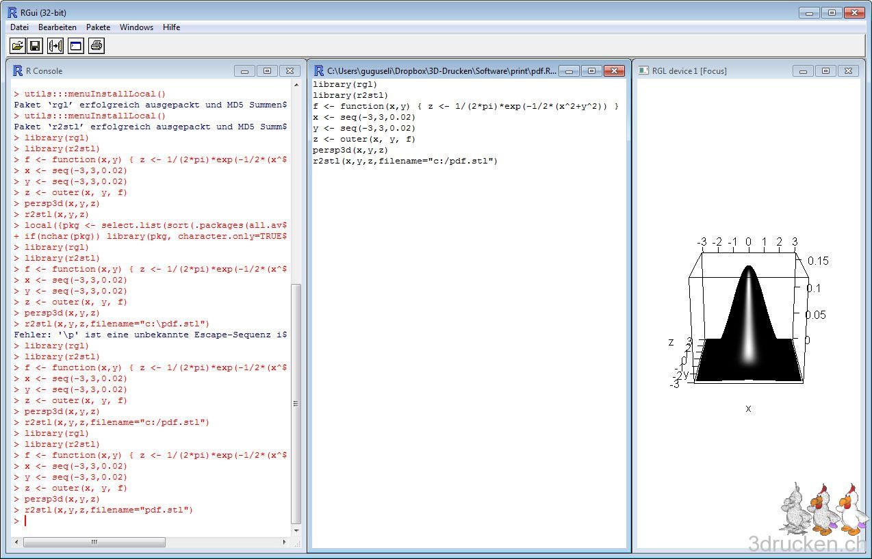This screenshot has width=872, height=559.
Task: Click the Print toolbar icon
Action: pos(97,46)
